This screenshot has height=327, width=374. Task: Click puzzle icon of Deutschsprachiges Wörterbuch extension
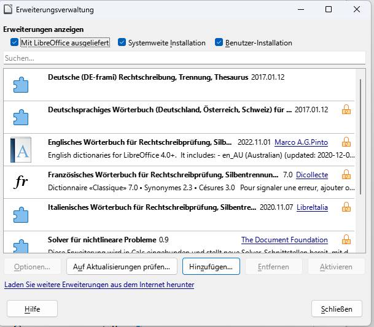(x=21, y=117)
